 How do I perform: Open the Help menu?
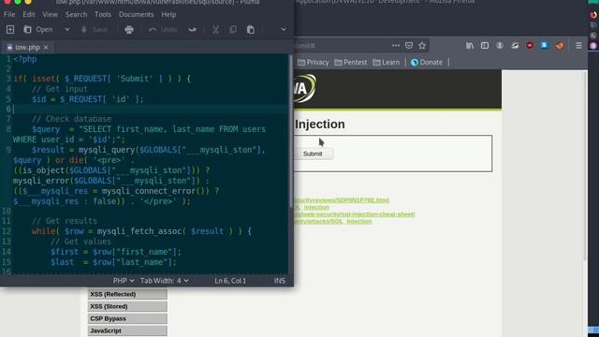pyautogui.click(x=168, y=14)
